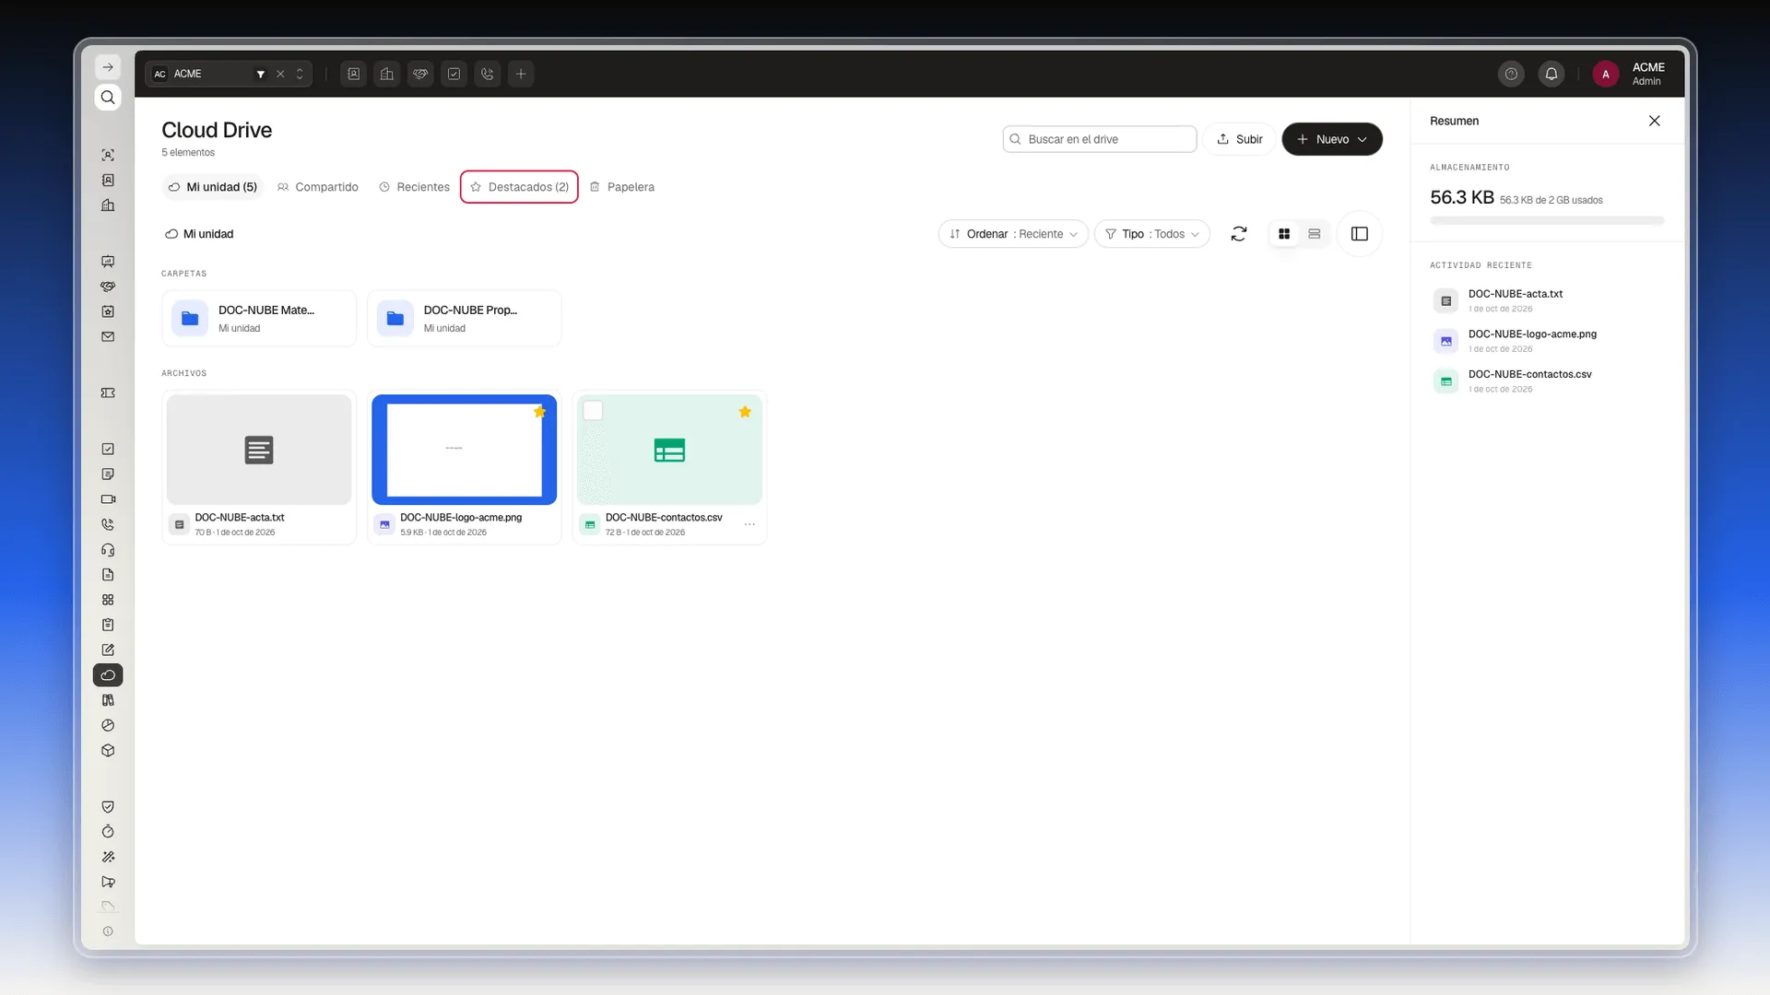The image size is (1770, 995).
Task: Click the Subir upload button
Action: [1240, 139]
